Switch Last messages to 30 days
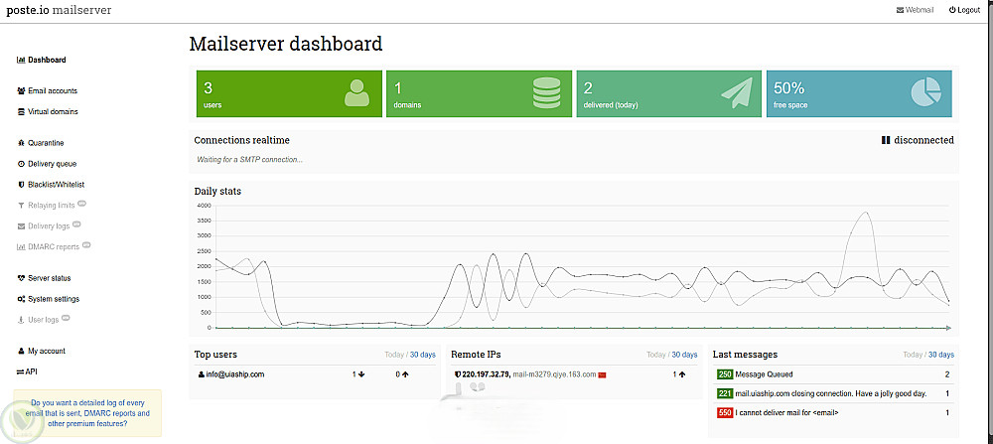 point(941,355)
